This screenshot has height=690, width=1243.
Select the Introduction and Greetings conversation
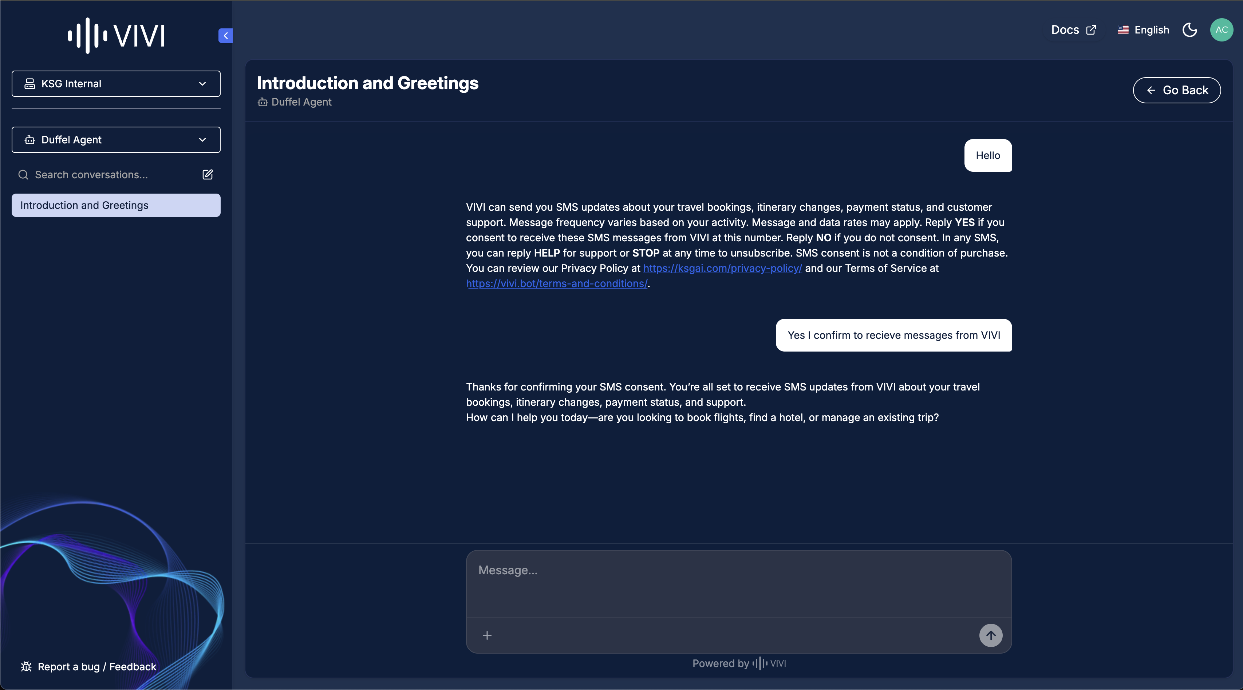pos(116,205)
